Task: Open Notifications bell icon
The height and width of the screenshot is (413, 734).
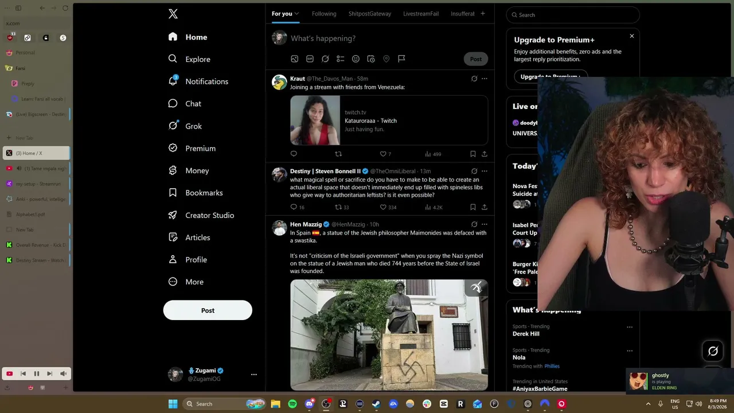Action: [x=173, y=81]
